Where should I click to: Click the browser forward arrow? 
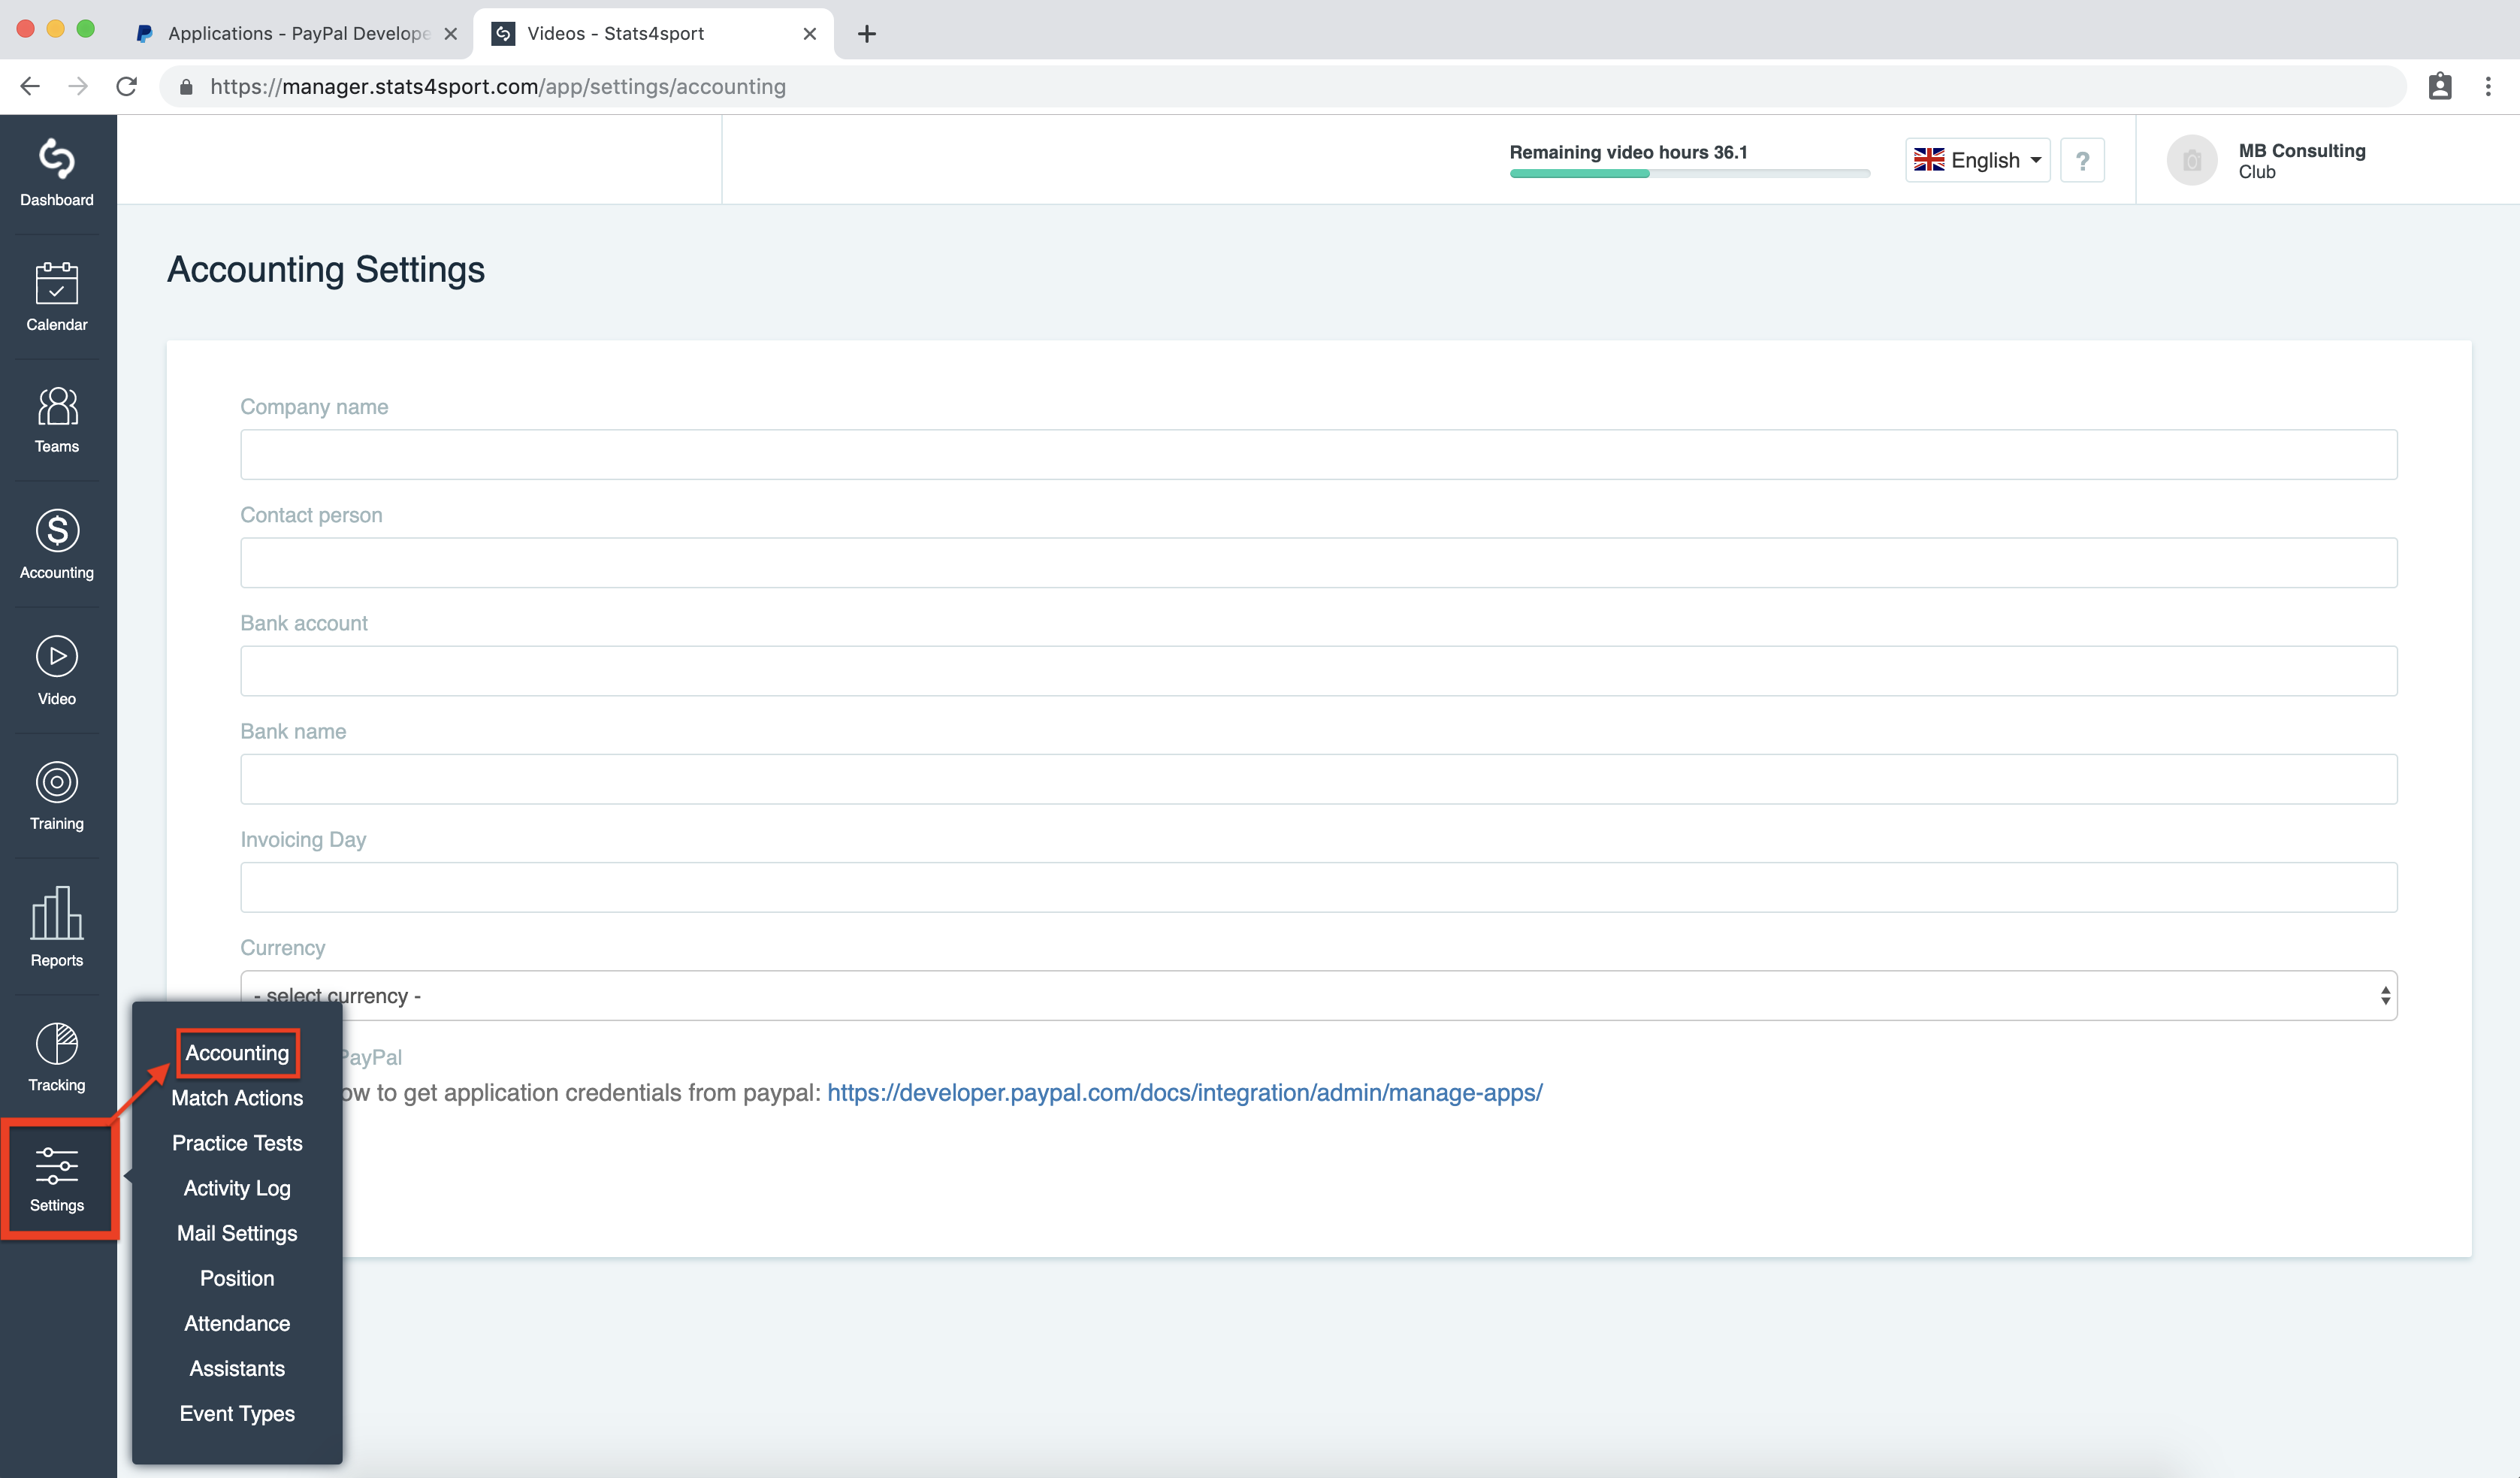(x=78, y=86)
